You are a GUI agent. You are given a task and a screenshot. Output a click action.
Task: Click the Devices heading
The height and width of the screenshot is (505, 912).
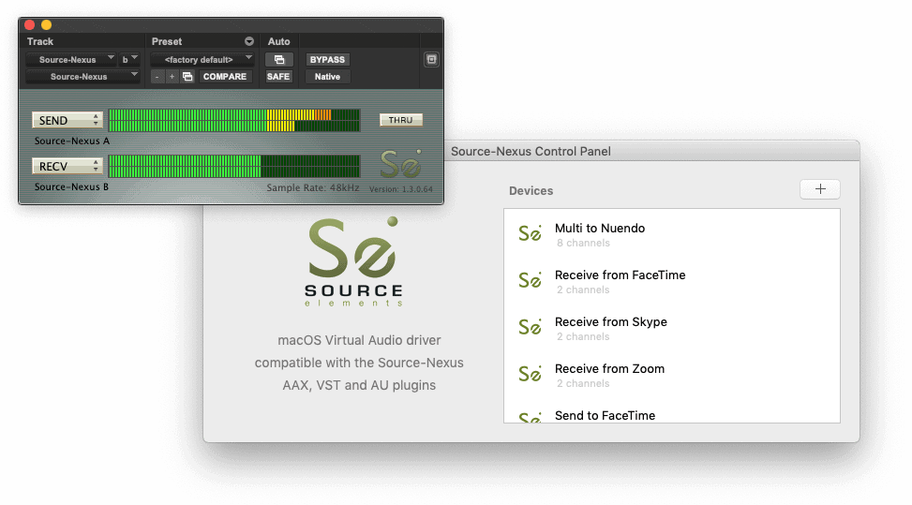(531, 190)
